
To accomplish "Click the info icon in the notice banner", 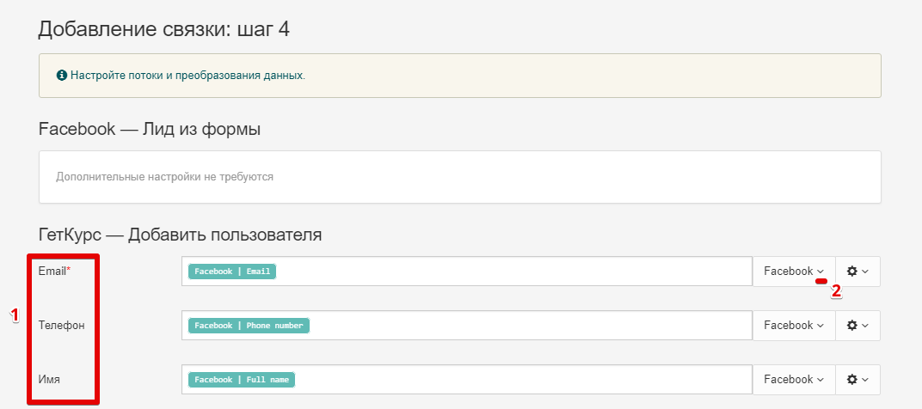I will [61, 76].
